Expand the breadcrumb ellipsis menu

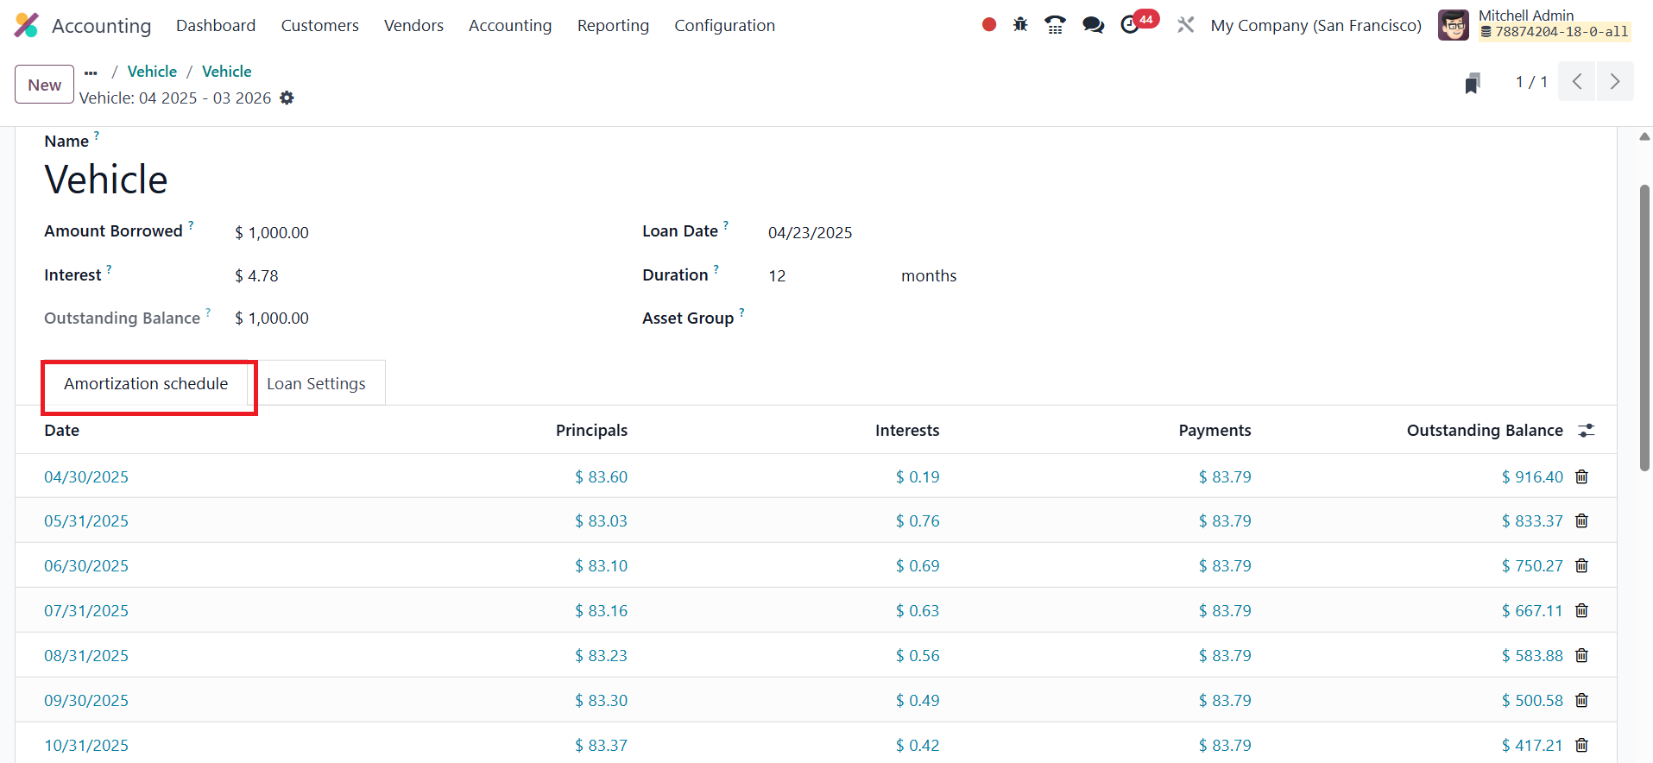tap(91, 73)
